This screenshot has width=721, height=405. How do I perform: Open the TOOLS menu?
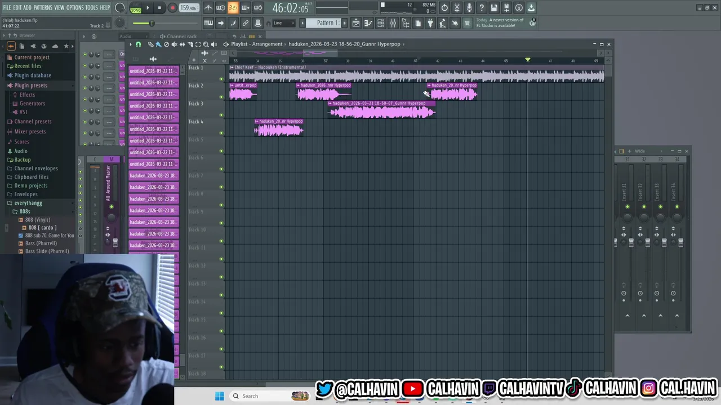[92, 8]
